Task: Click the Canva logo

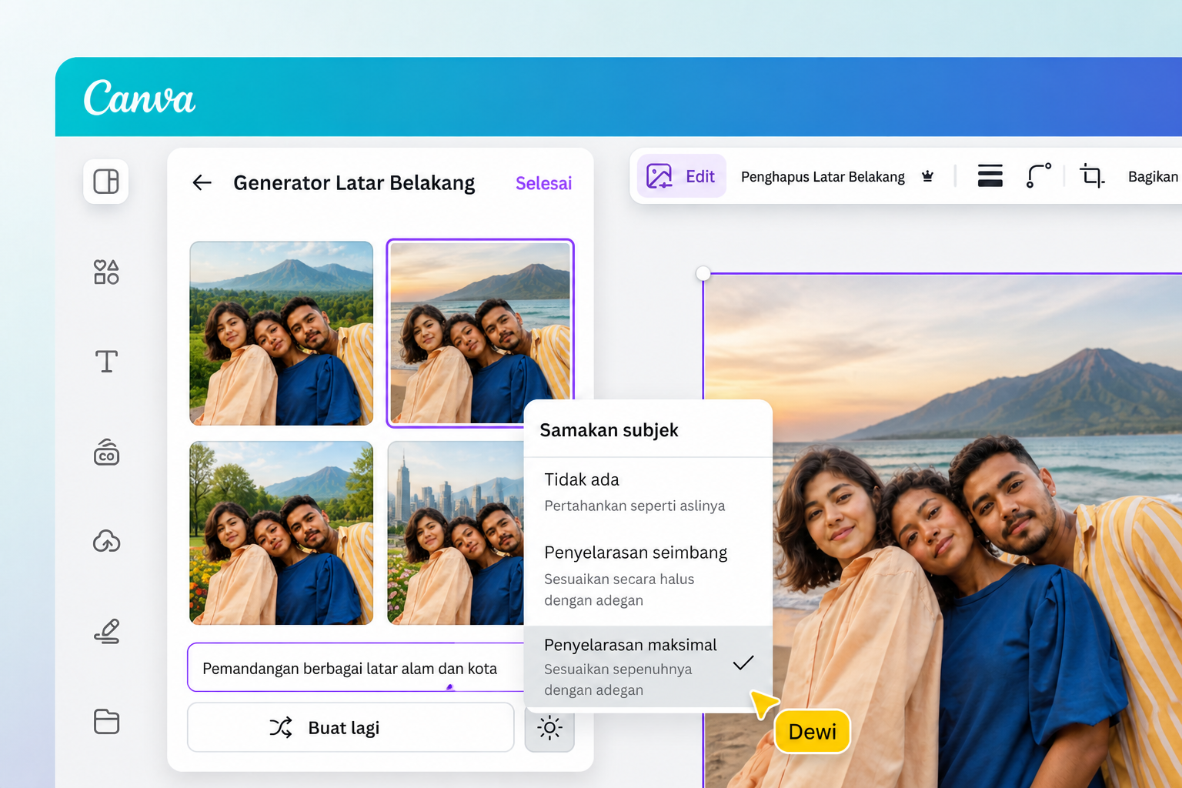Action: (x=139, y=98)
